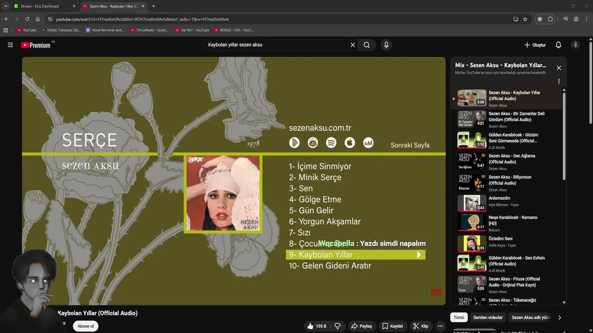Viewport: 593px width, 333px height.
Task: Open the Var Mı? - YouTube bookmark
Action: point(192,30)
